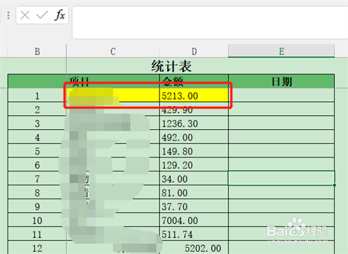Click row number 12 cell in column B
This screenshot has width=348, height=254.
coord(37,248)
